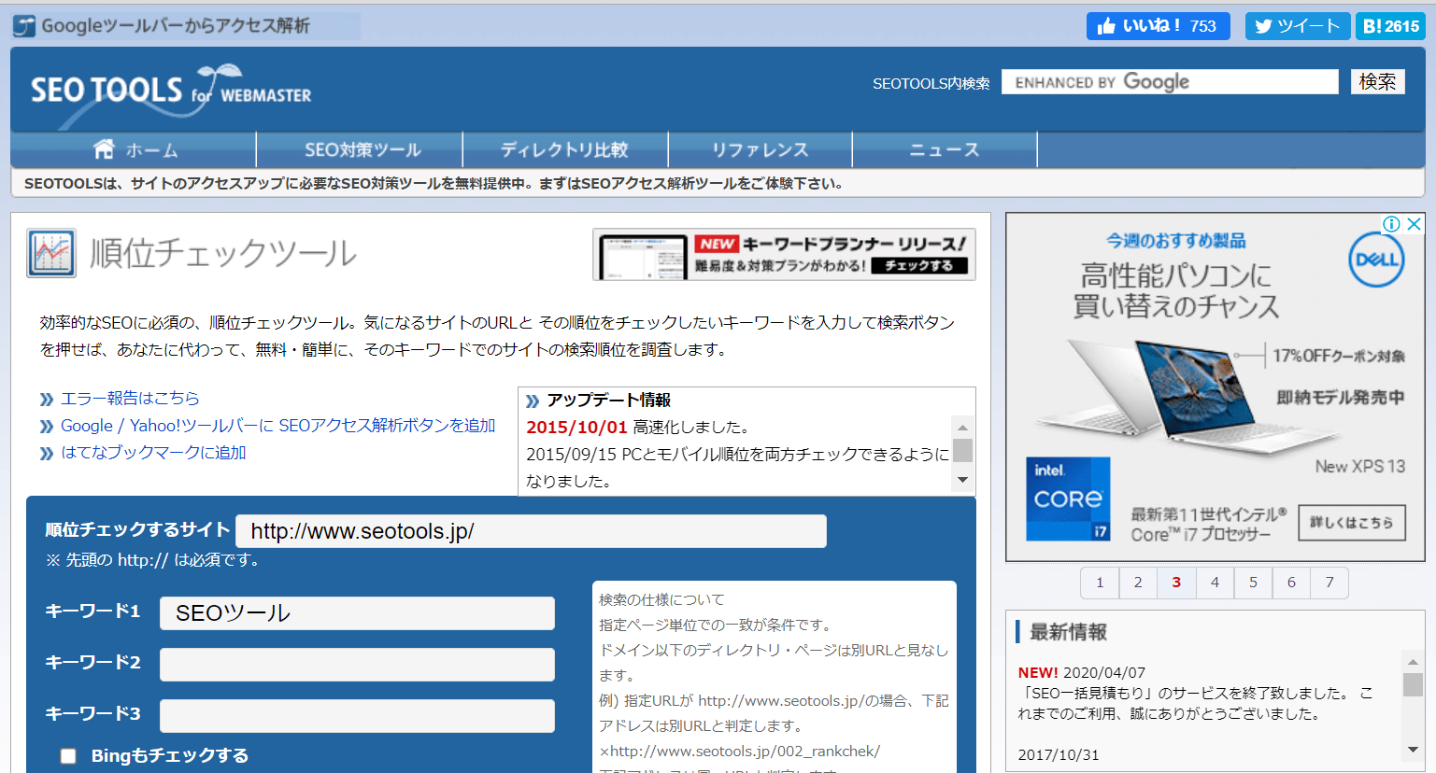The height and width of the screenshot is (773, 1436).
Task: Click the 検索の仕様について text
Action: 661,599
